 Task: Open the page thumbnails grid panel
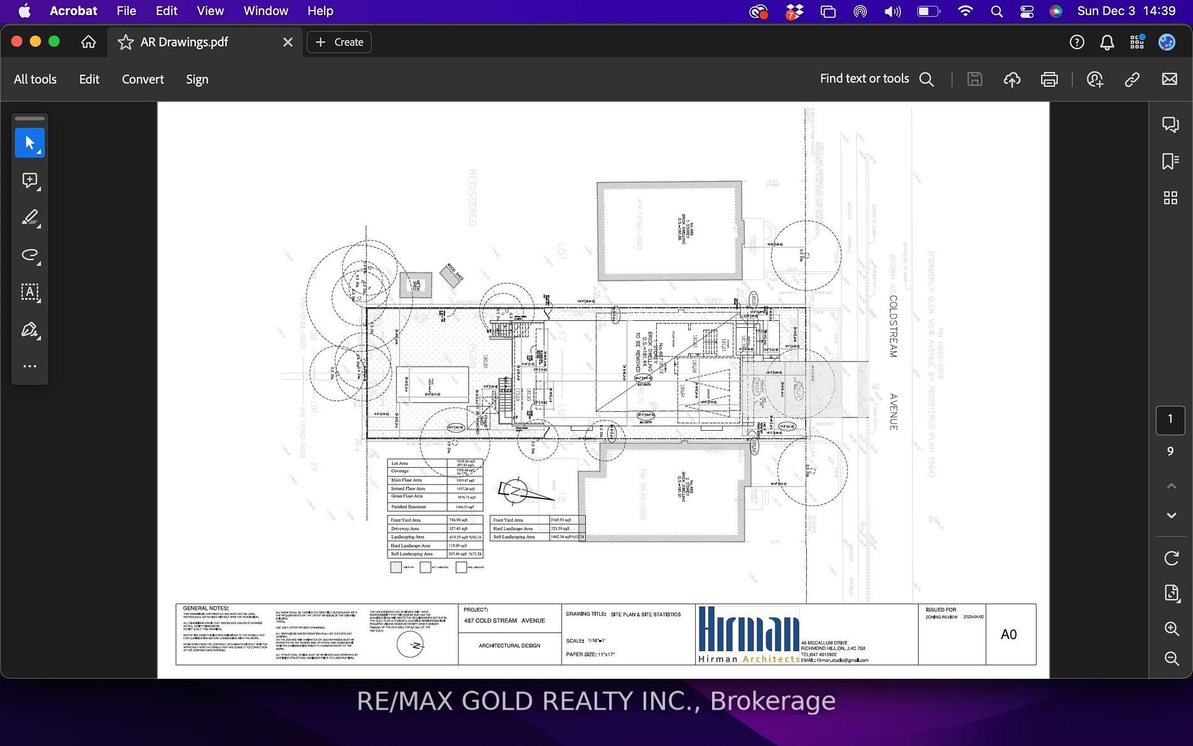pyautogui.click(x=1170, y=198)
